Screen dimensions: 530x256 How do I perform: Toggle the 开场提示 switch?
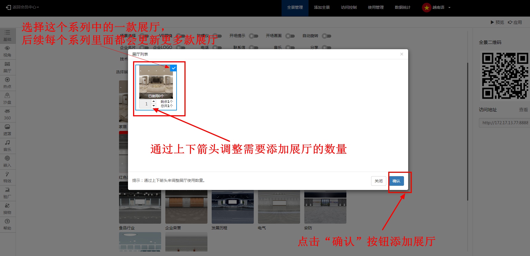[253, 36]
